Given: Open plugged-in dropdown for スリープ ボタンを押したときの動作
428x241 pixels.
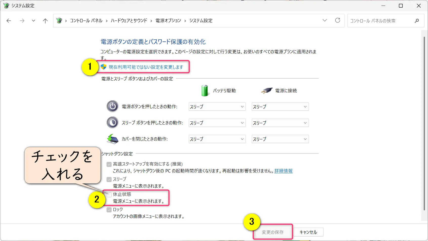Looking at the screenshot, I should pos(280,123).
